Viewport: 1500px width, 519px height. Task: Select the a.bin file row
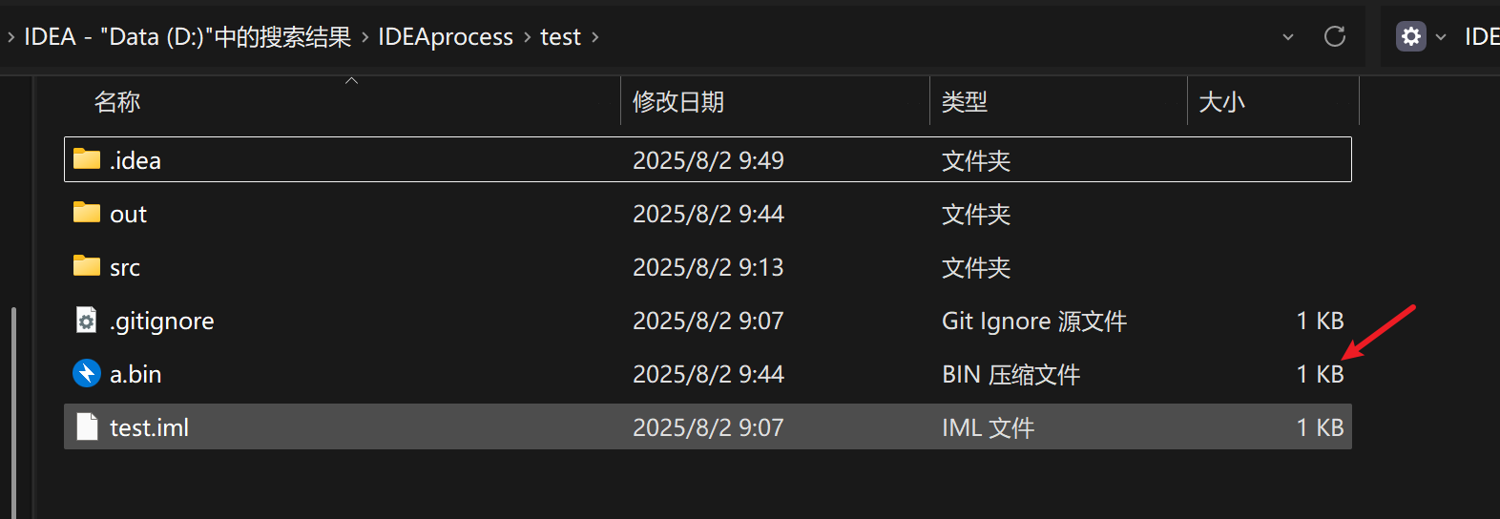point(708,374)
